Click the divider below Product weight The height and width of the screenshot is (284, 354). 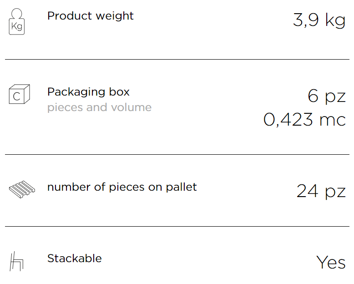click(177, 59)
